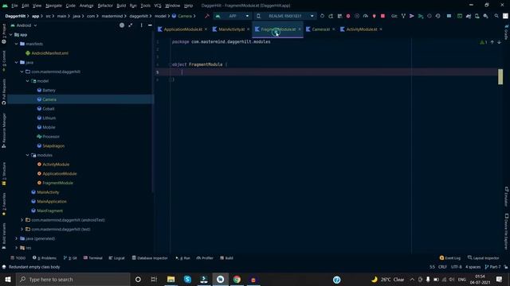Click the UTF-8 encoding status bar entry

[457, 267]
